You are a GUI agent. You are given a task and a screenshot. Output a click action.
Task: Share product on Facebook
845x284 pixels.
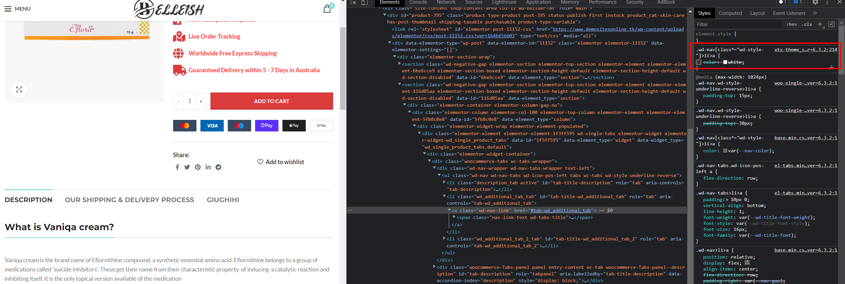pos(177,167)
